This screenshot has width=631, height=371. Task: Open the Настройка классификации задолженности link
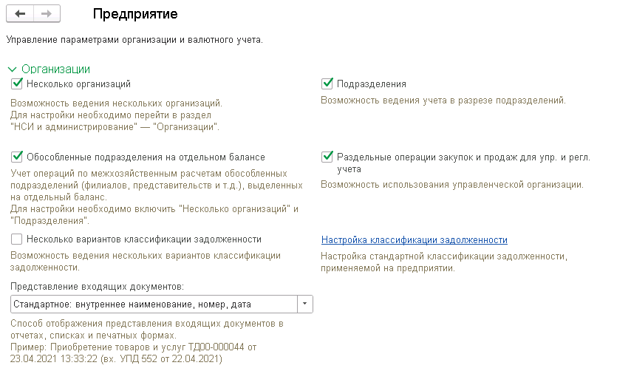[x=414, y=240]
